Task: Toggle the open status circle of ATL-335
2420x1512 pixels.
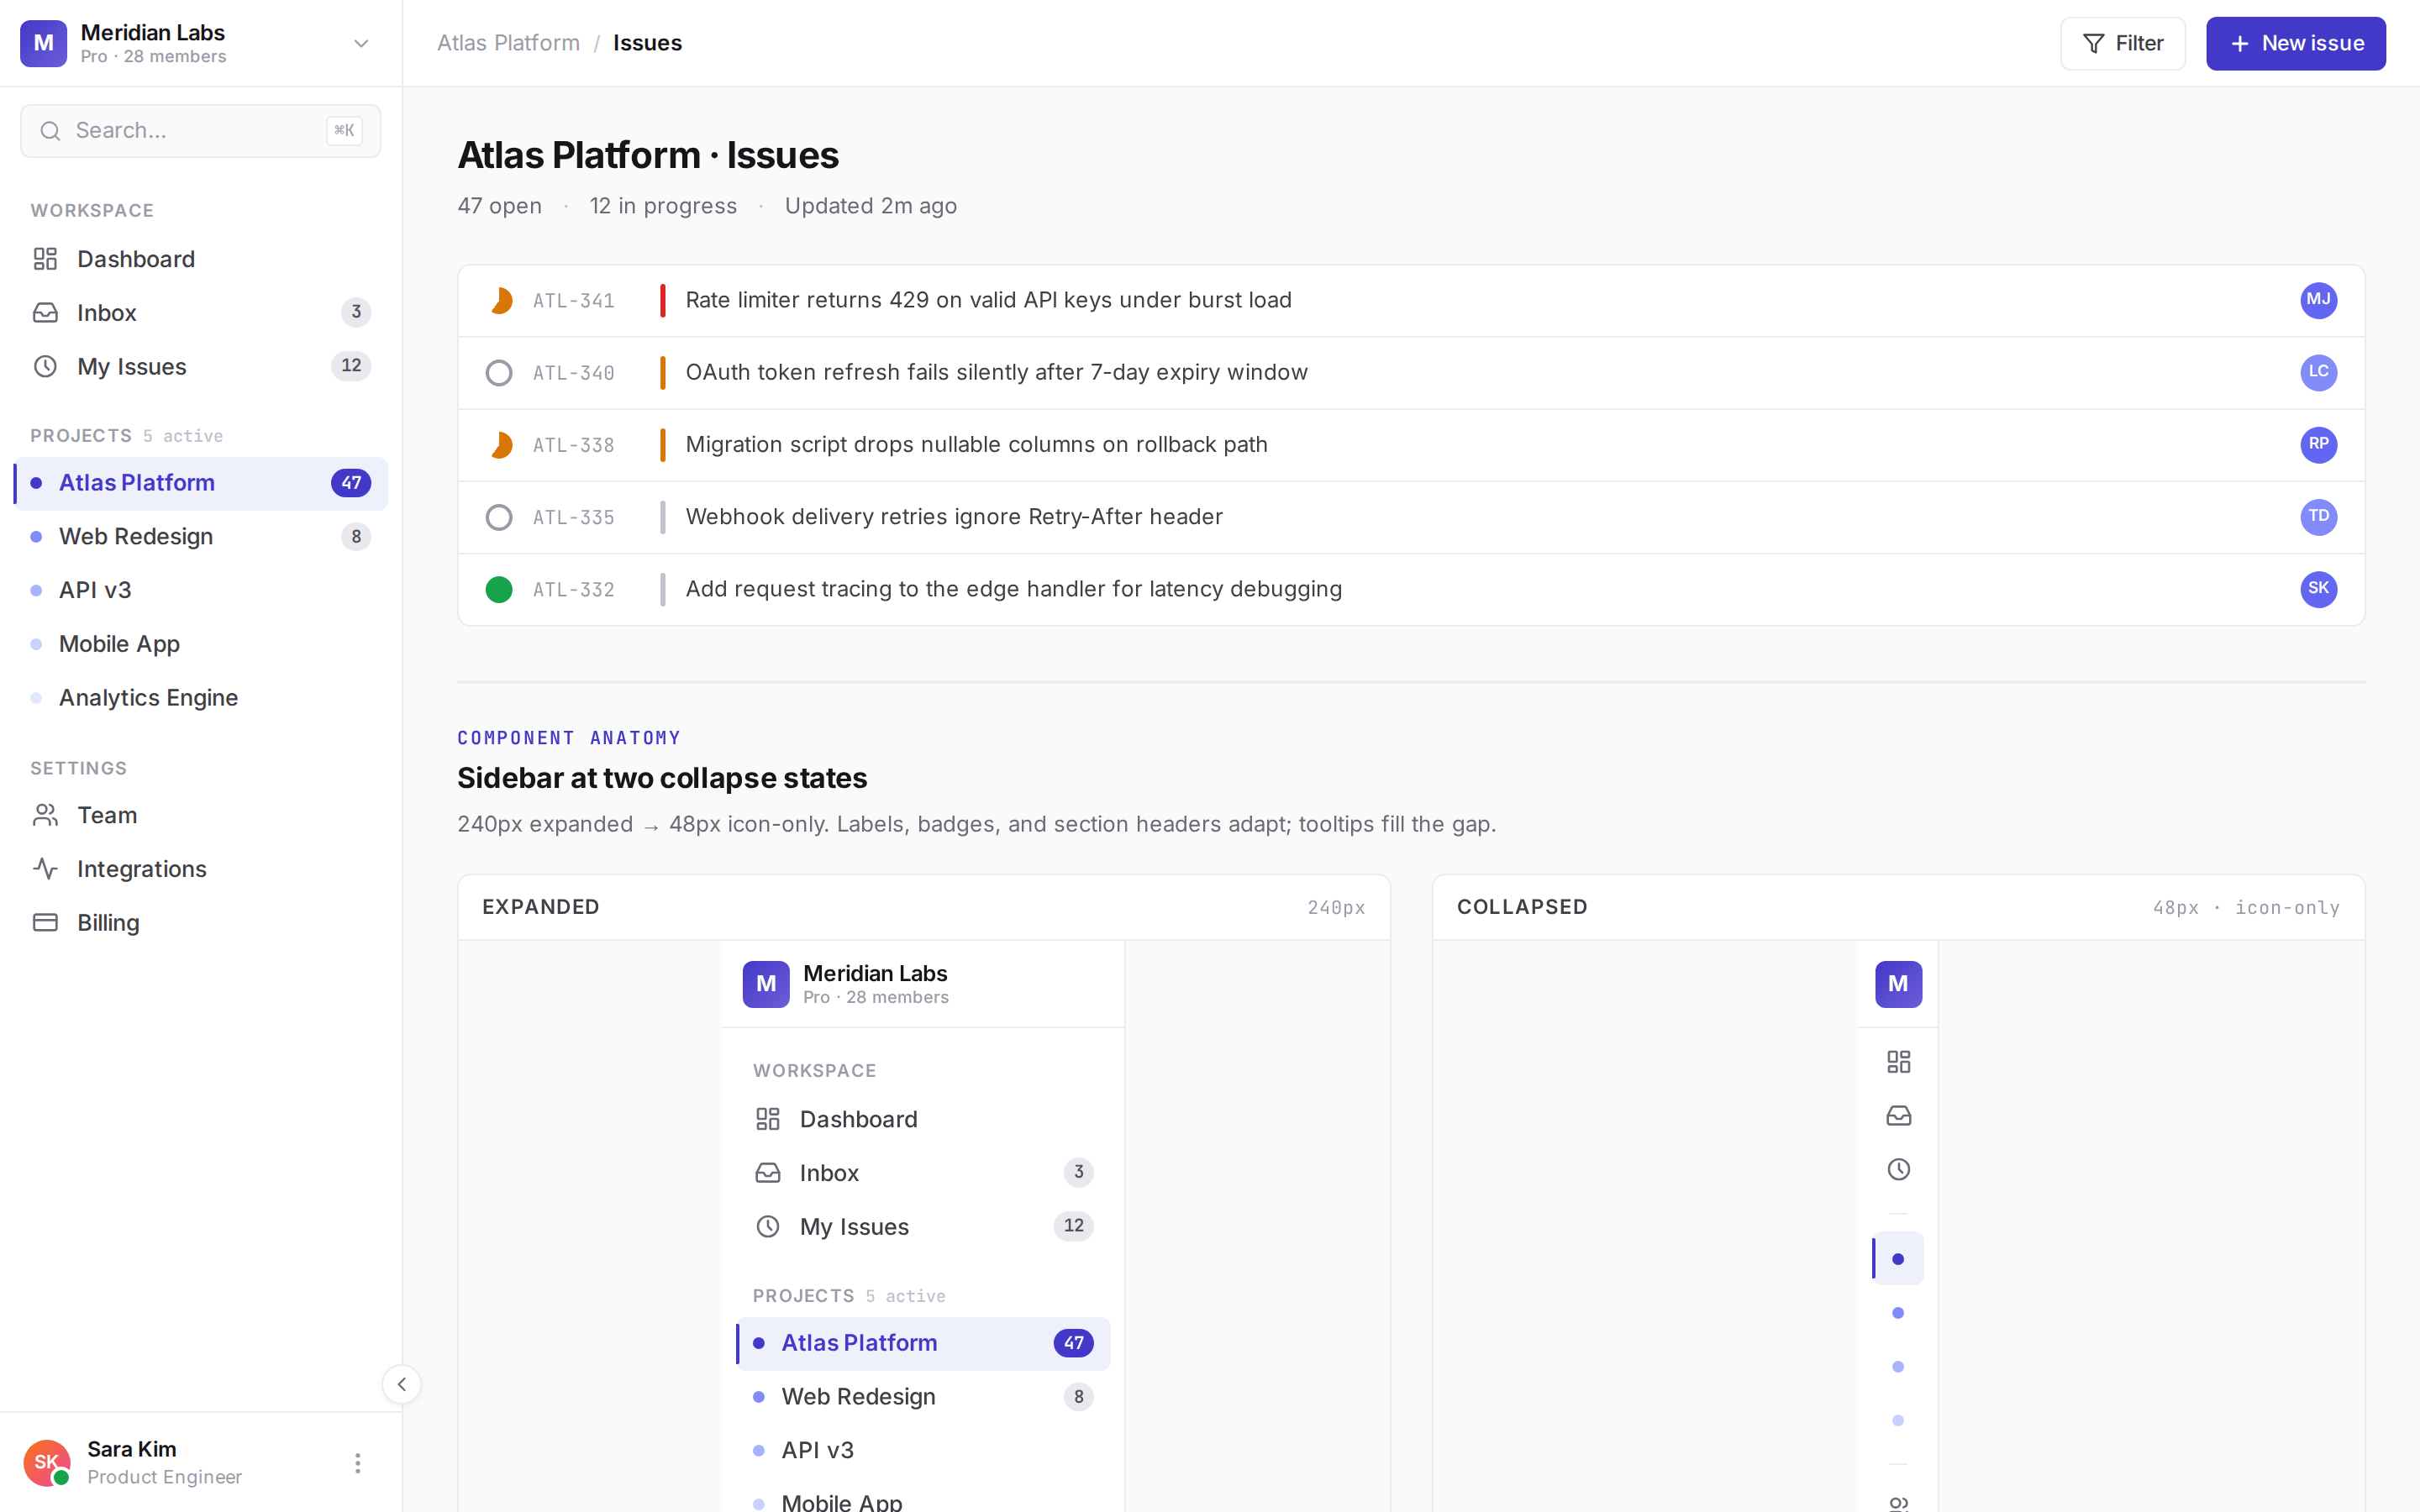Action: (499, 517)
